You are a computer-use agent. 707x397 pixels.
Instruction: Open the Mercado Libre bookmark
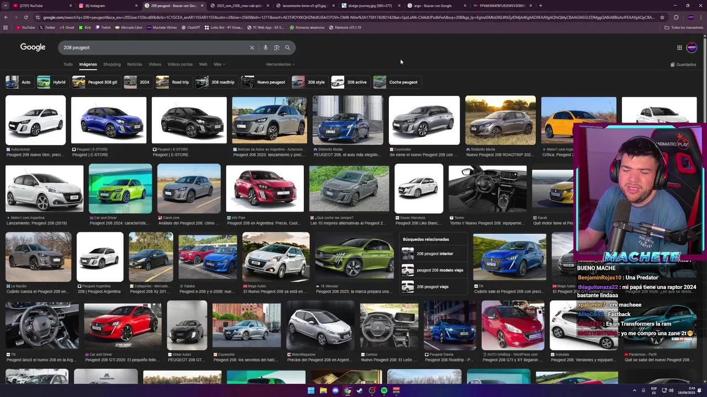pyautogui.click(x=128, y=27)
